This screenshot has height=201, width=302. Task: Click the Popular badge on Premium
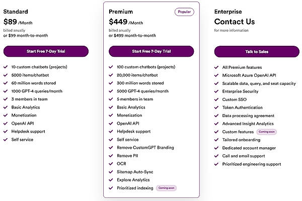tap(184, 12)
